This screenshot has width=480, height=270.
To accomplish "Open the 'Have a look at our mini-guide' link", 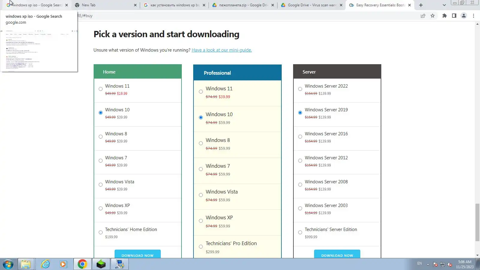I will pos(222,50).
